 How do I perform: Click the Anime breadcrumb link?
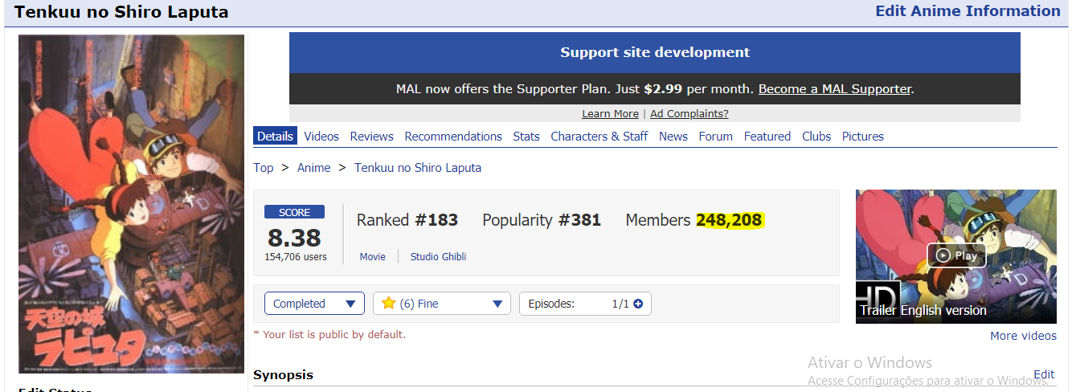coord(314,167)
